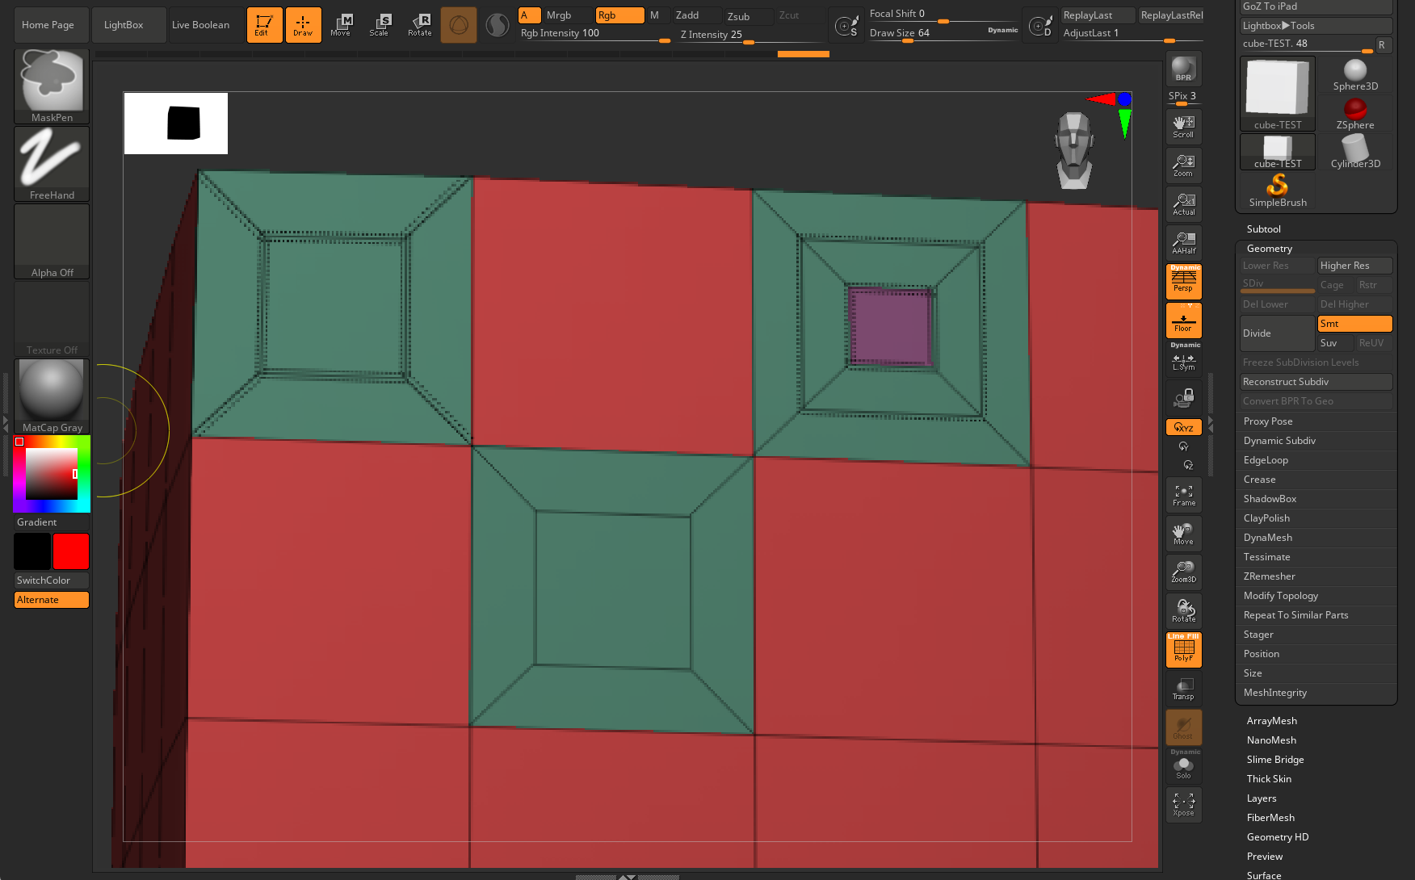This screenshot has height=880, width=1415.
Task: Click the Frame view icon
Action: [1183, 495]
